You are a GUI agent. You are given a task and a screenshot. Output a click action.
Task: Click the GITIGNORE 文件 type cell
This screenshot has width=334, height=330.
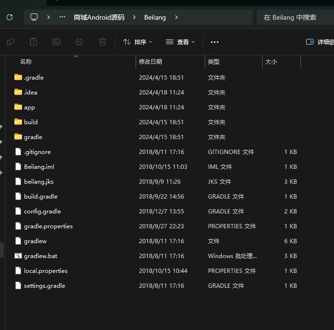point(231,152)
